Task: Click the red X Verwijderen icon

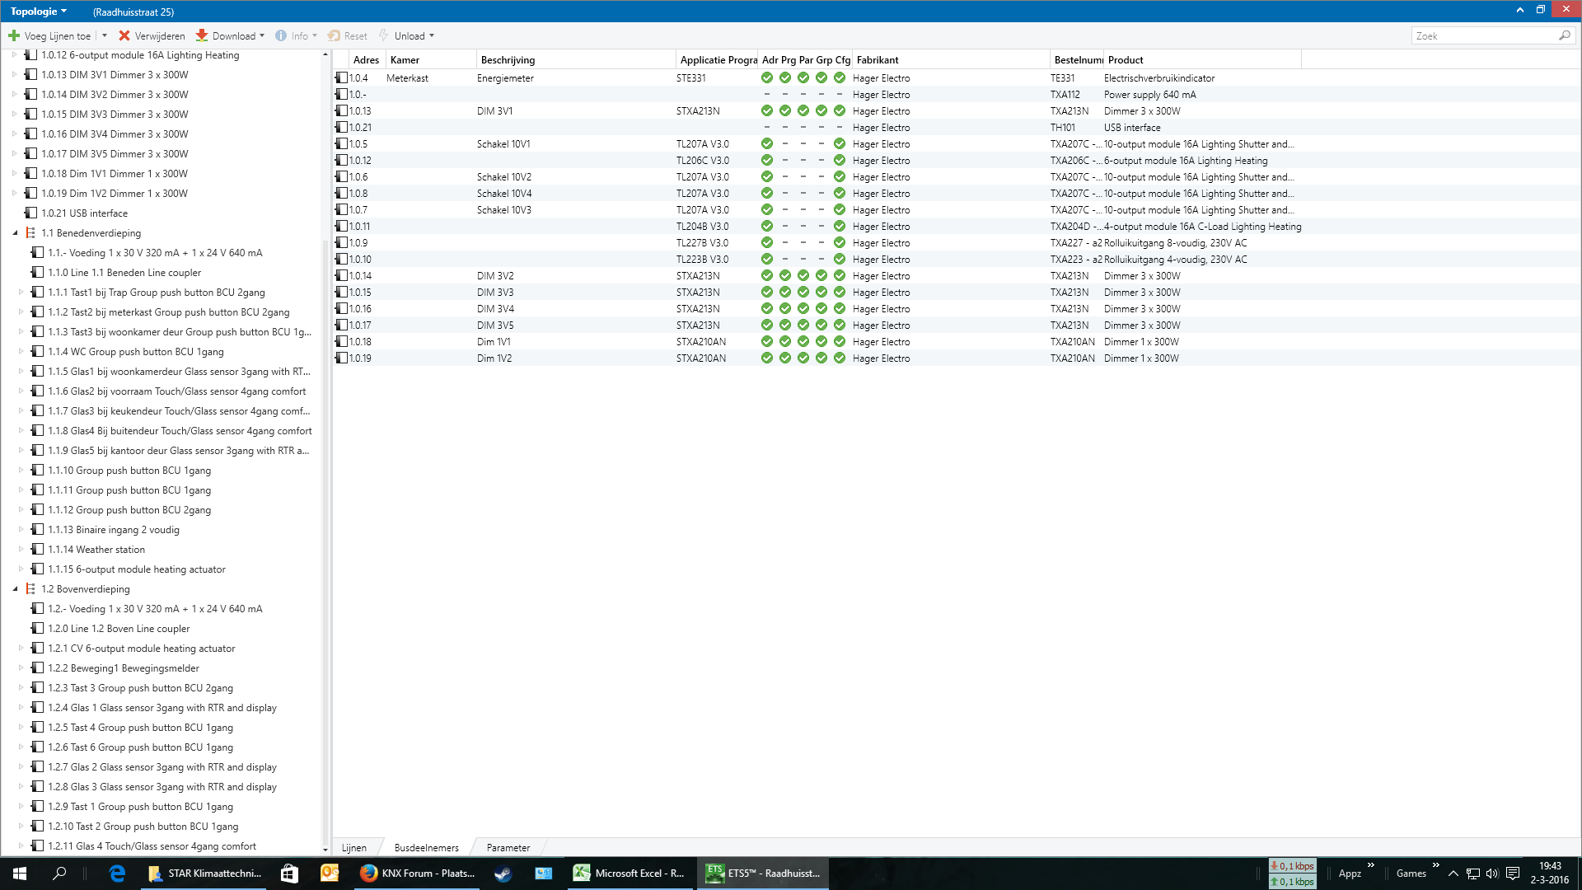Action: tap(124, 35)
